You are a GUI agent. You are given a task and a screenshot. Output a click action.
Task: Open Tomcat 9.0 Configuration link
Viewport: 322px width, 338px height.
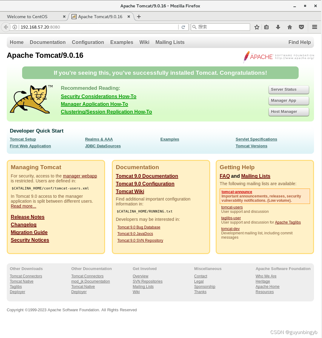coord(145,184)
